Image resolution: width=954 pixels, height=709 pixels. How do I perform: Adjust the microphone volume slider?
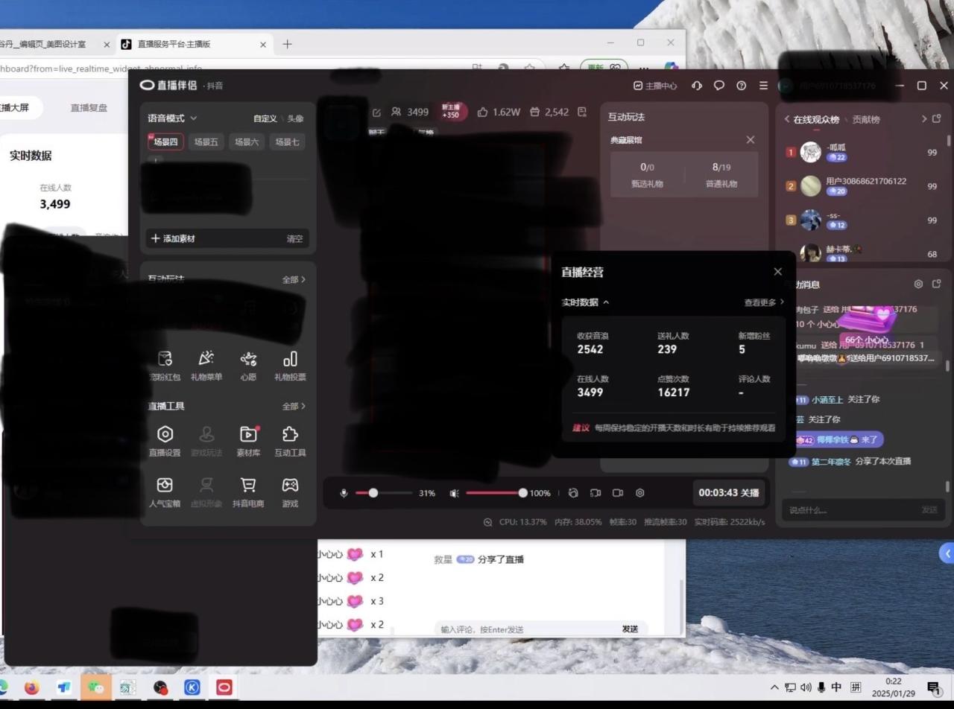pos(373,493)
